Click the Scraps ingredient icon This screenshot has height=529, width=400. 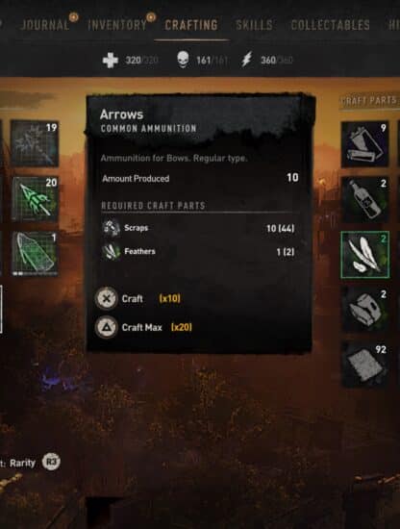(111, 228)
